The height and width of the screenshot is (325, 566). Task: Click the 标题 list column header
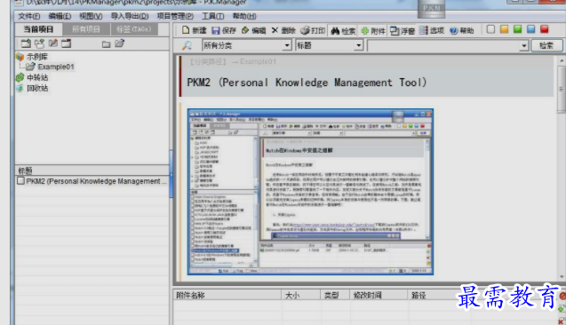tap(92, 170)
